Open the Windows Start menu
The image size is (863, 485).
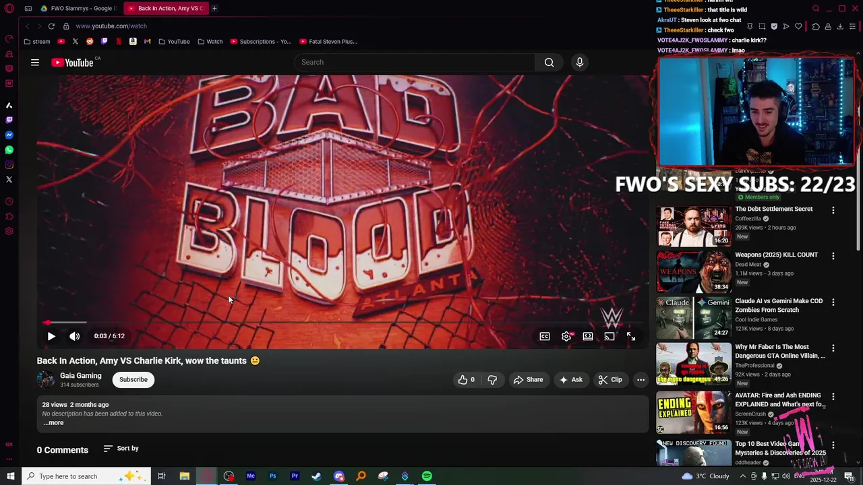coord(10,476)
